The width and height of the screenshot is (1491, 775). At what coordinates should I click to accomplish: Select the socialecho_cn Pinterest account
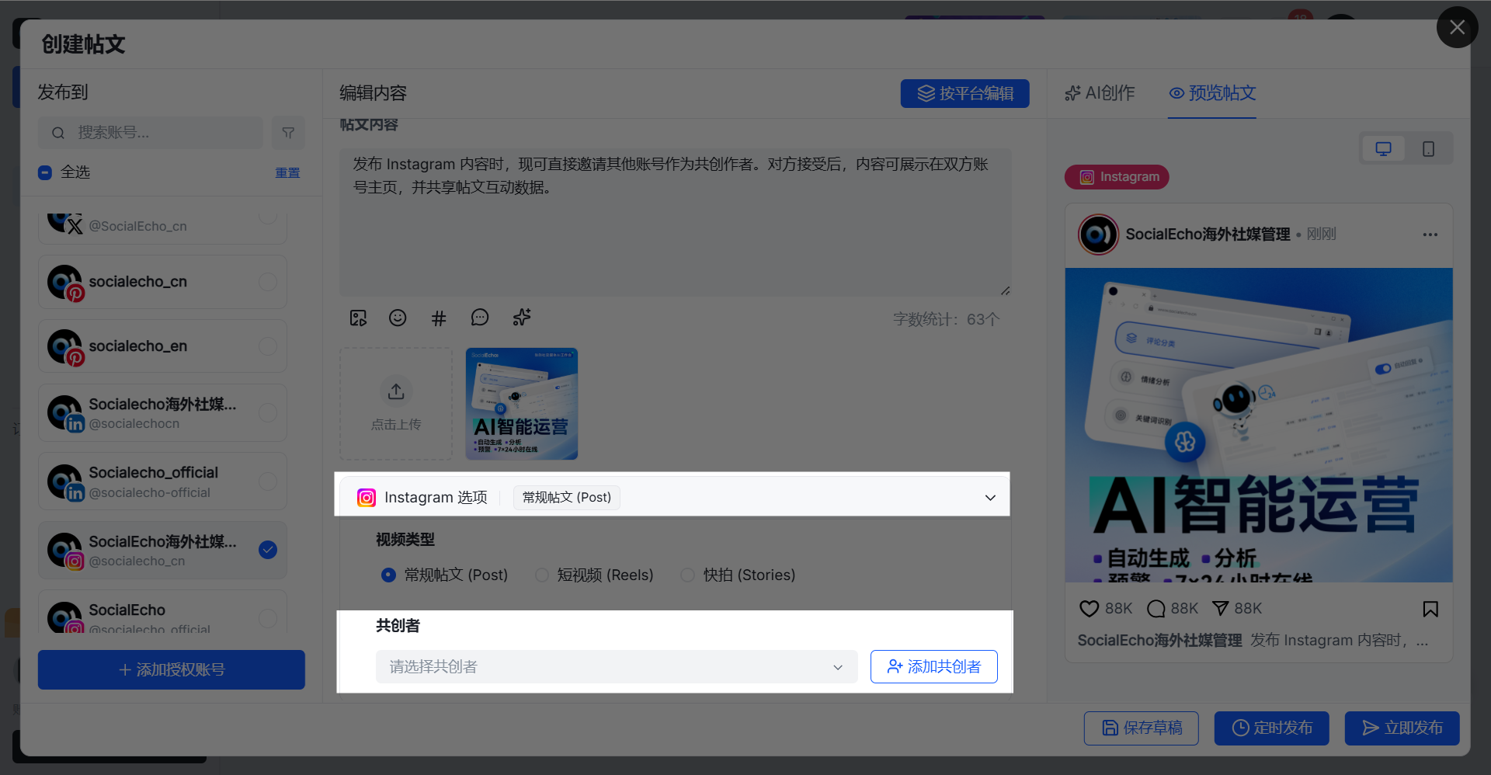[x=163, y=282]
